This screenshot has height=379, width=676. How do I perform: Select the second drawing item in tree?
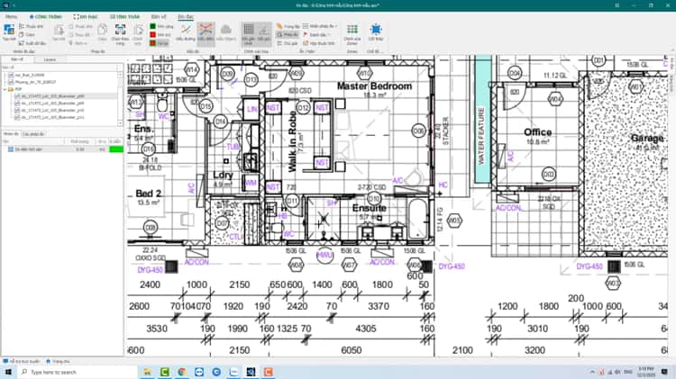35,82
